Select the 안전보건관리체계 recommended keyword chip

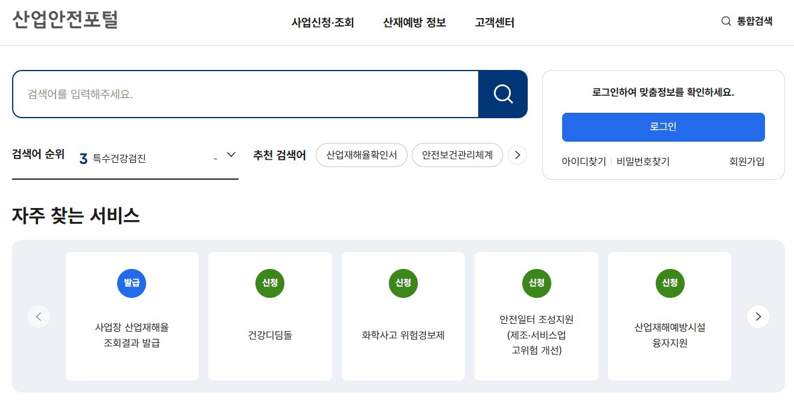pos(457,155)
